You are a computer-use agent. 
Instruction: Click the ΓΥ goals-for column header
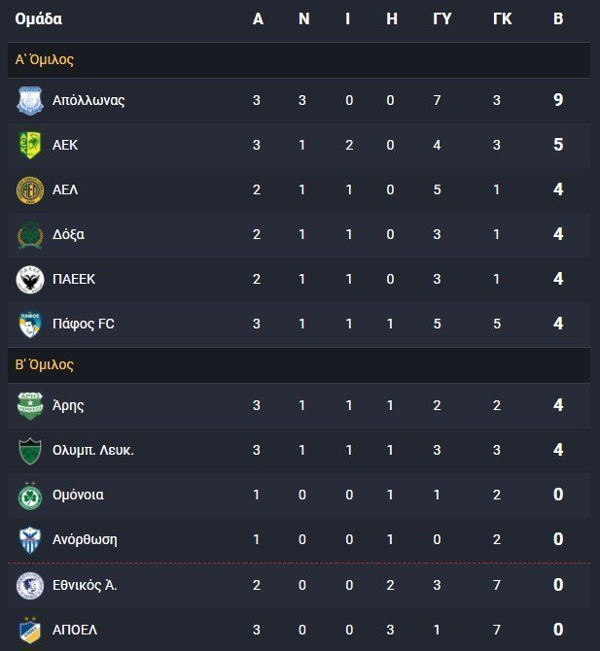(442, 18)
